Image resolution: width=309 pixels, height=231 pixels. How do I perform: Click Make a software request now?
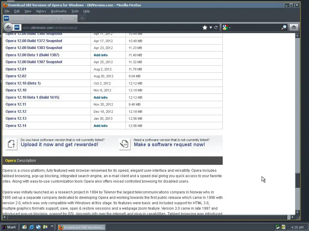[x=169, y=145]
